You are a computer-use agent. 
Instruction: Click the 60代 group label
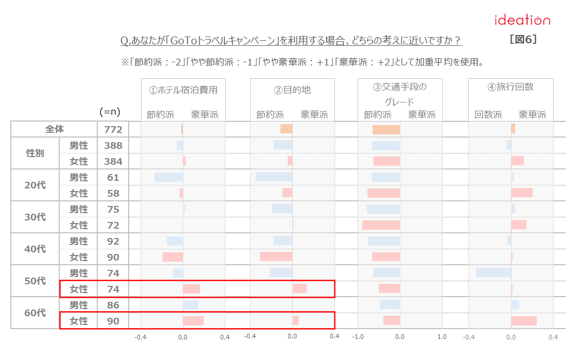(35, 313)
